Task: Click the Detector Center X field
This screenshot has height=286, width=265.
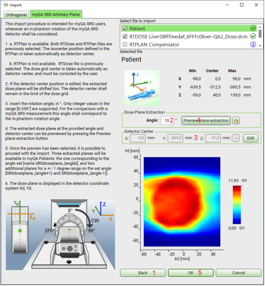Action: click(138, 138)
